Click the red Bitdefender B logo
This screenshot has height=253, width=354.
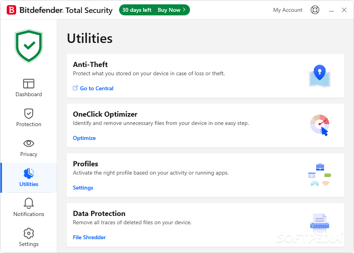pos(12,10)
